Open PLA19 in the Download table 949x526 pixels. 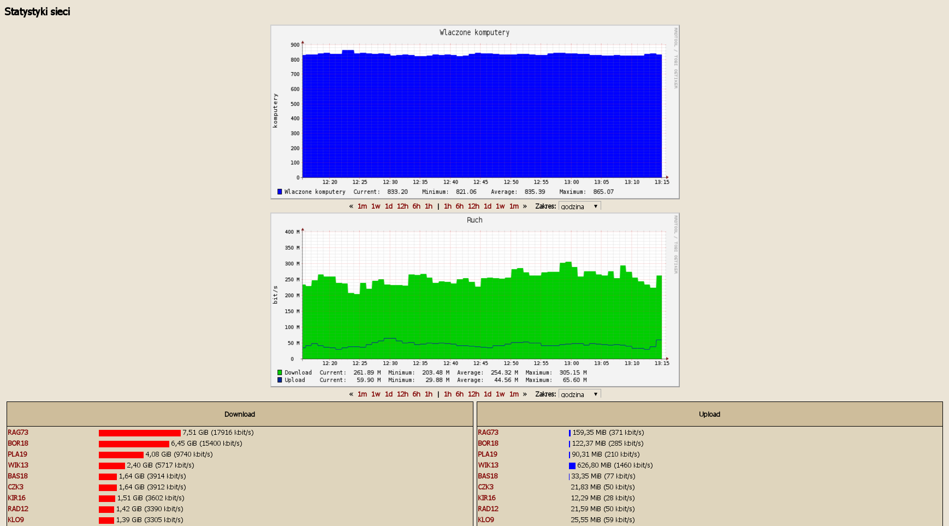(x=17, y=454)
